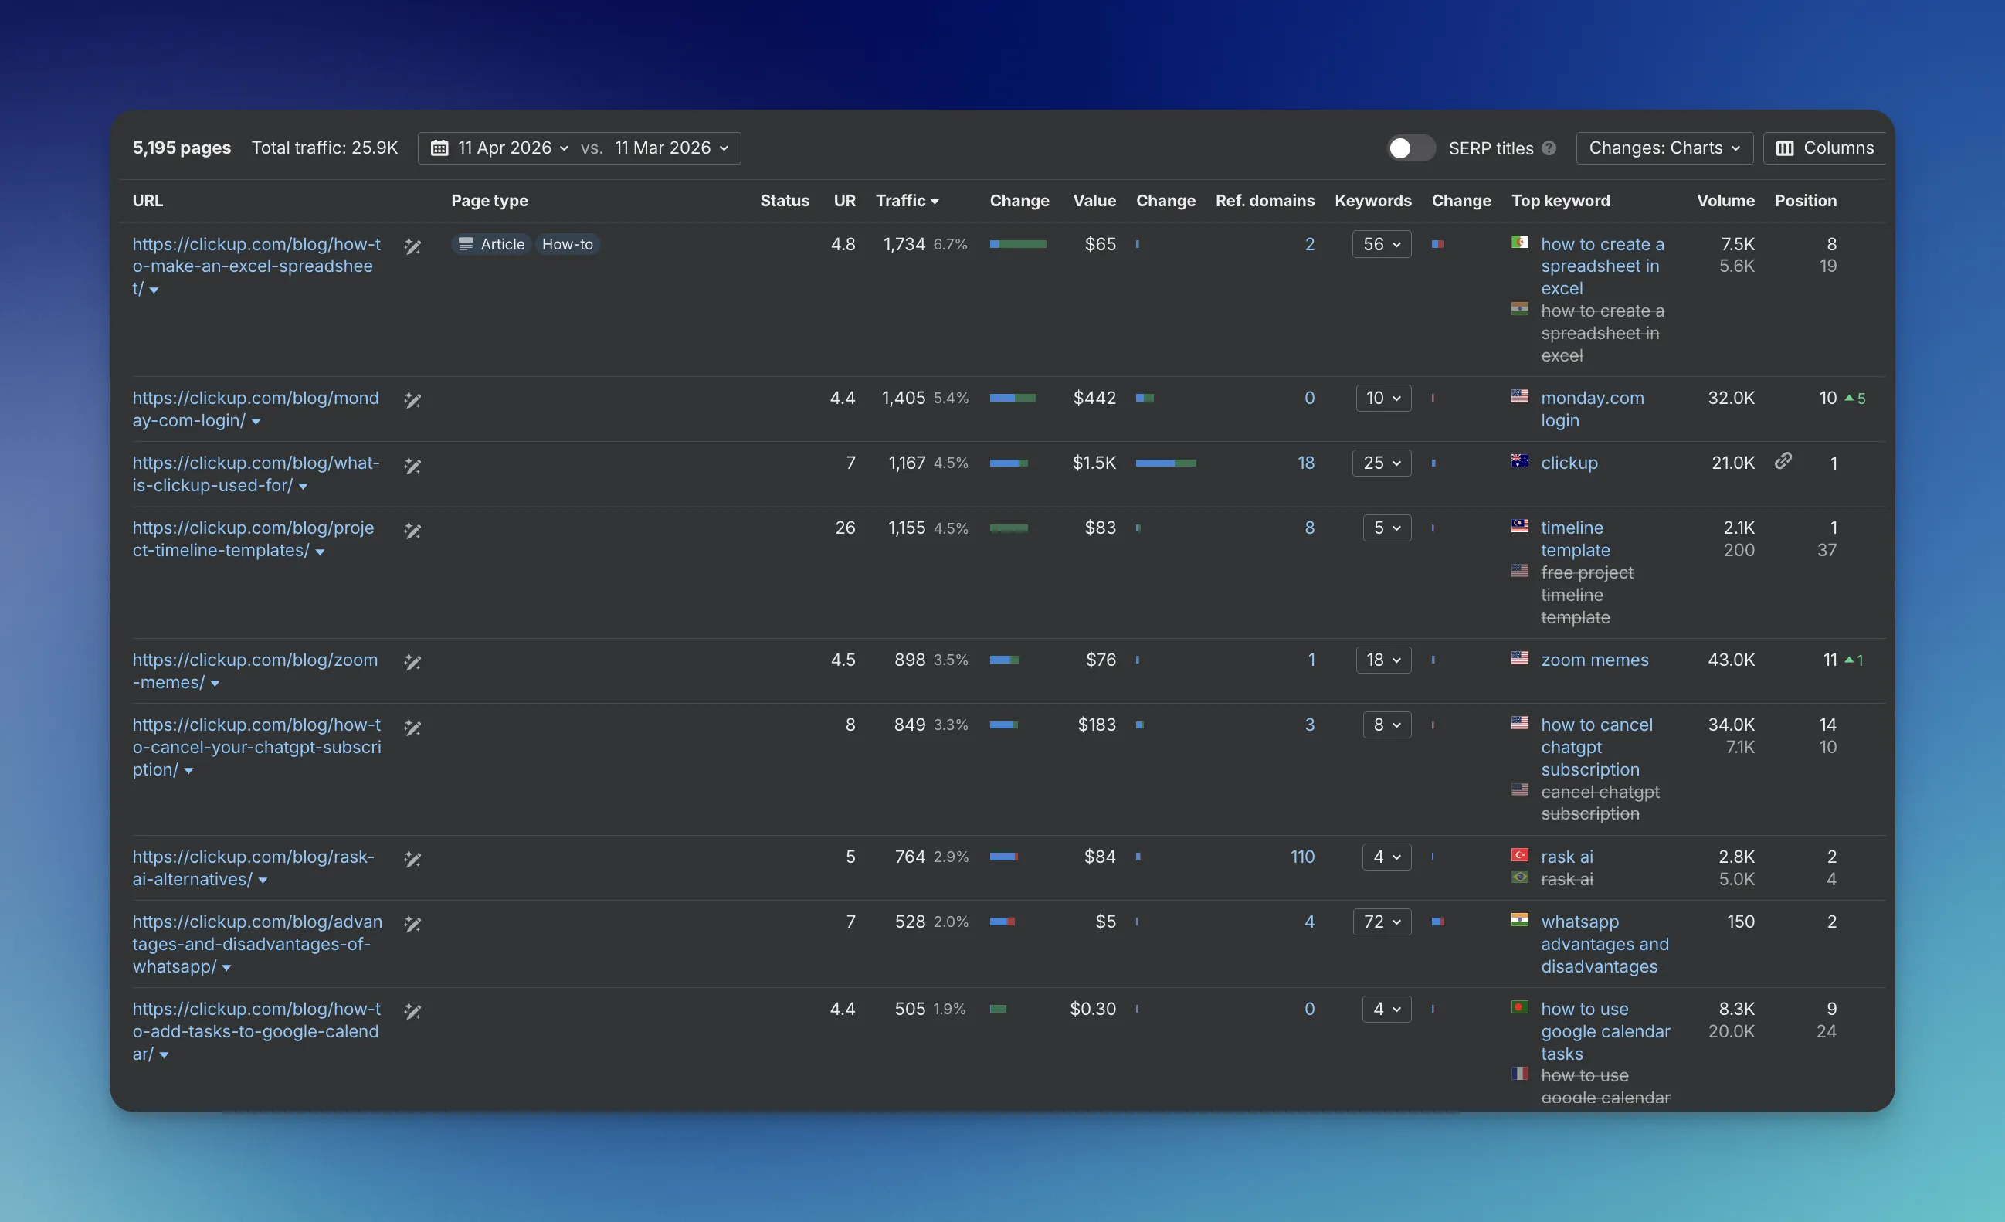The width and height of the screenshot is (2005, 1222).
Task: Click the Ref. domains column header
Action: click(1264, 200)
